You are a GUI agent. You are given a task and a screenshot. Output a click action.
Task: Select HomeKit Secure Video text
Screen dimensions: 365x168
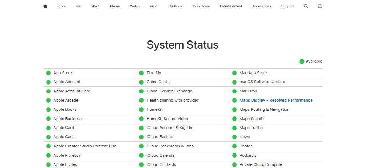coord(167,119)
